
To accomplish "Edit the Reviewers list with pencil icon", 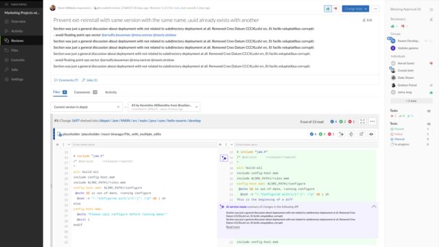I will pos(431,19).
